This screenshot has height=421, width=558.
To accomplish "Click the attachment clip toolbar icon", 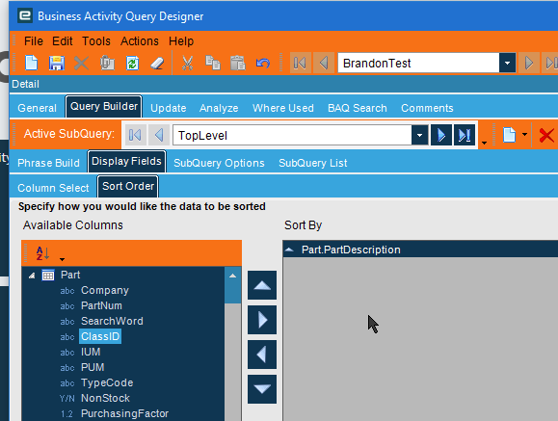I will [107, 63].
